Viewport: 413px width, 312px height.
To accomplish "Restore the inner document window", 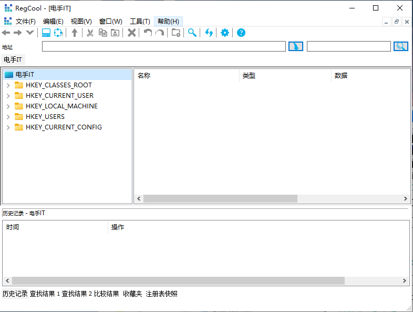I will tap(396, 22).
